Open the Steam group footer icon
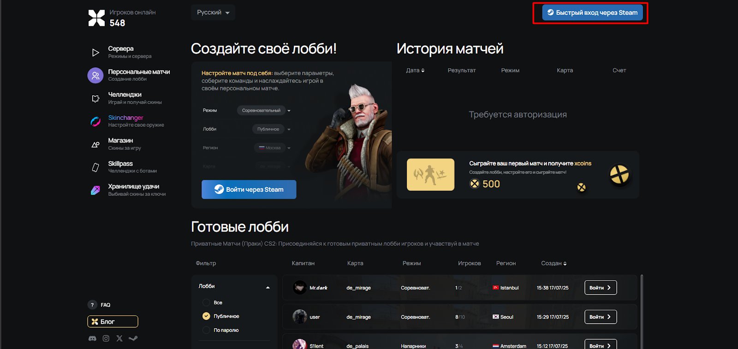The height and width of the screenshot is (349, 738). coord(133,338)
